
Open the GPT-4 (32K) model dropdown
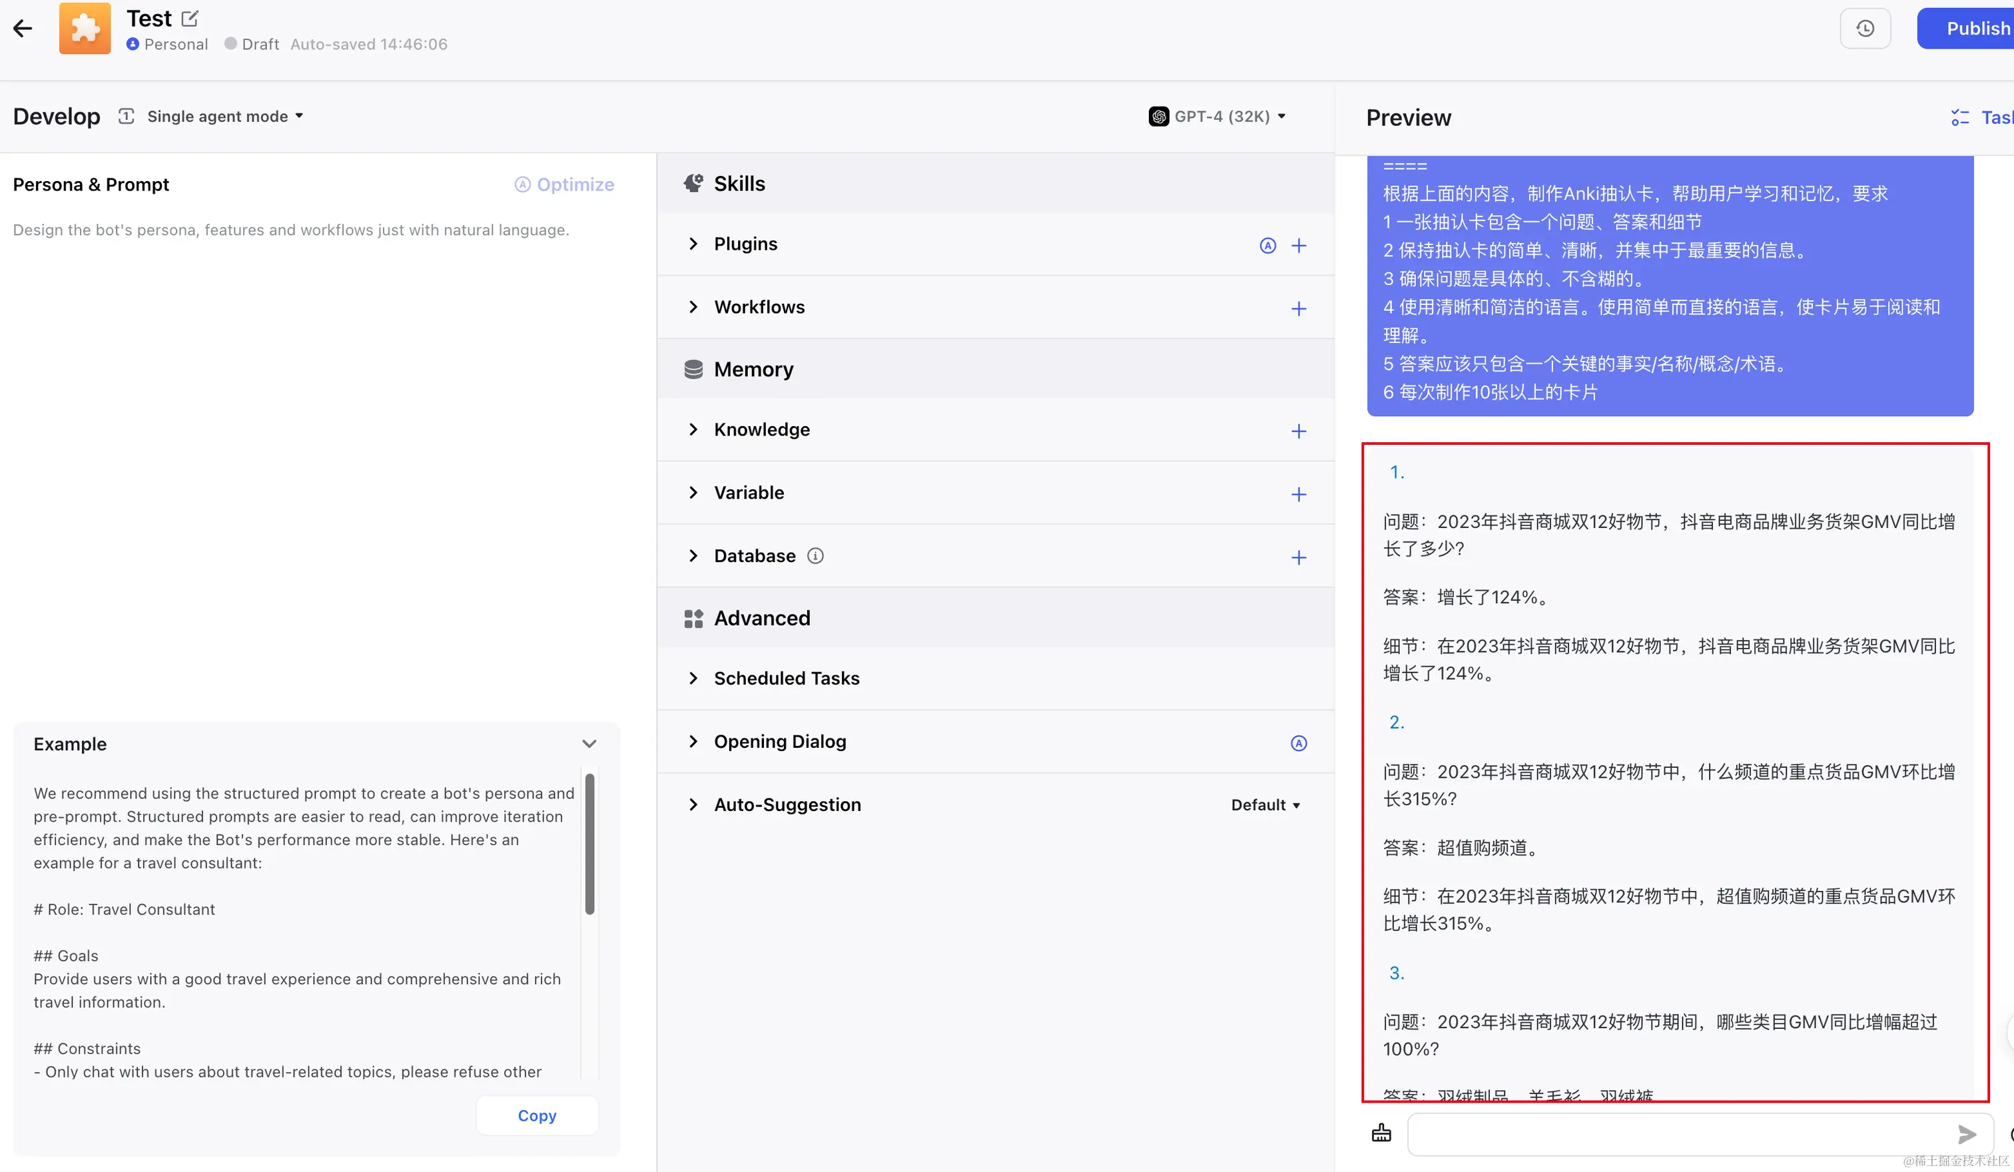1217,117
